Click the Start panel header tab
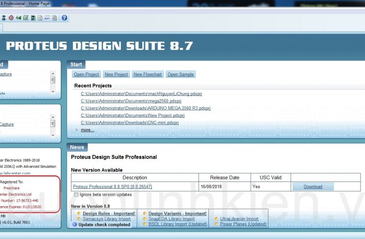Viewport: 365px width, 239px height. pos(76,64)
